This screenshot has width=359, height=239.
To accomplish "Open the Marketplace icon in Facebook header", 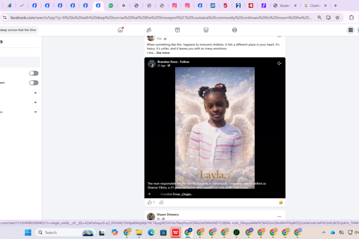I will click(x=206, y=30).
